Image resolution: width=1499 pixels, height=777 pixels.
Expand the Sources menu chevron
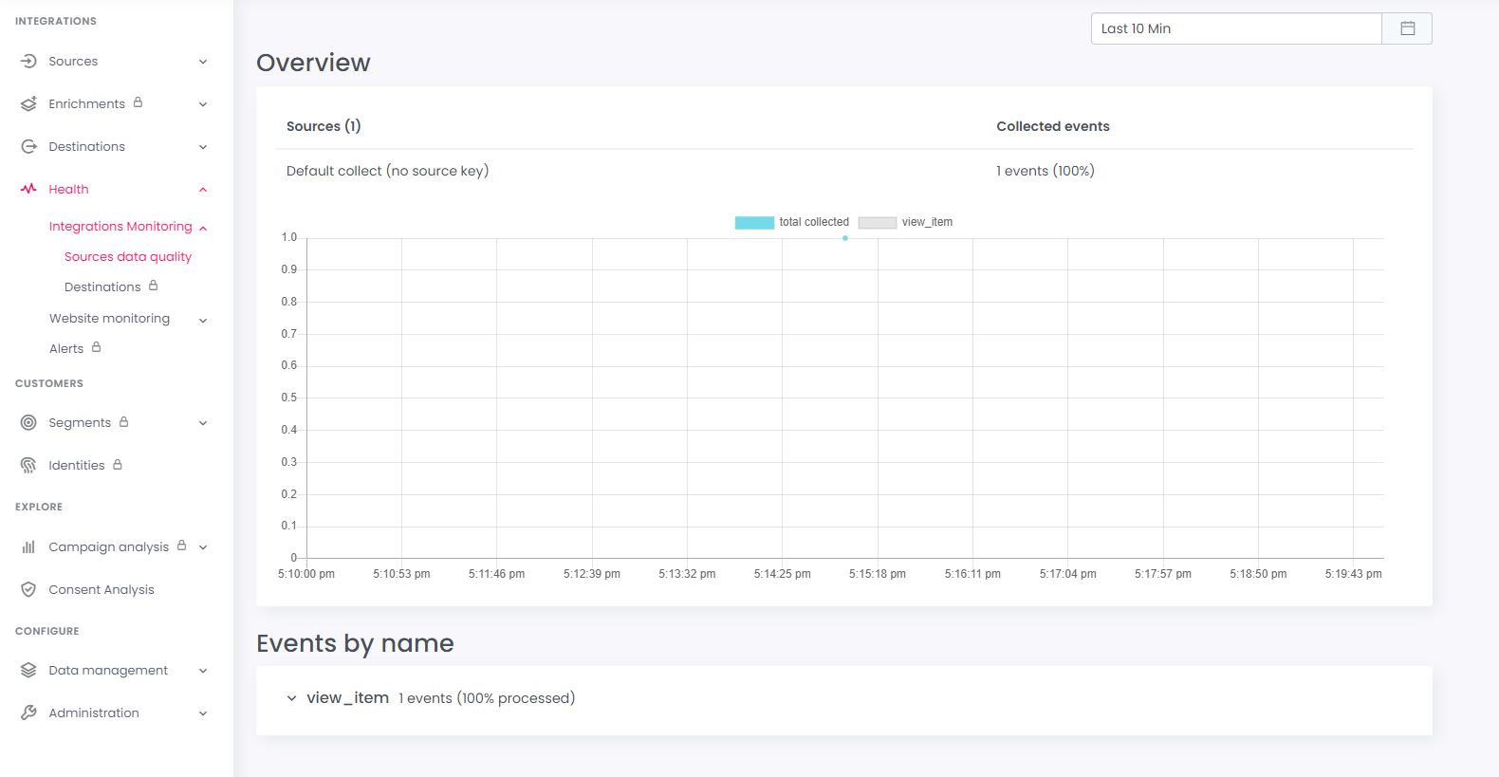click(x=203, y=62)
